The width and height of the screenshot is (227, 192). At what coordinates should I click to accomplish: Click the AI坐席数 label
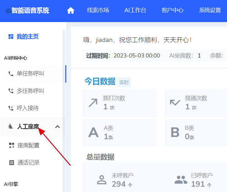[x=181, y=56]
